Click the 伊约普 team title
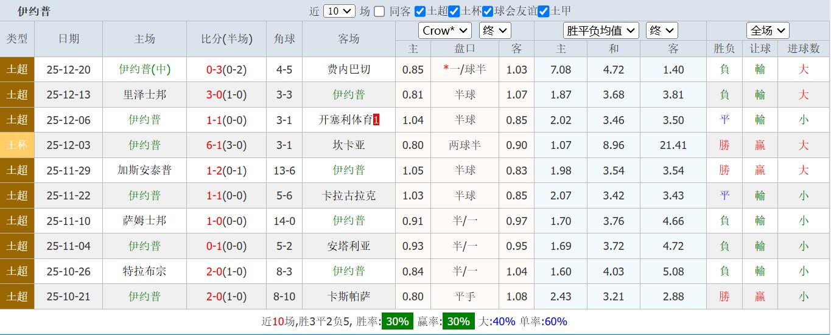Screen dimensions: 831x335 pos(34,11)
